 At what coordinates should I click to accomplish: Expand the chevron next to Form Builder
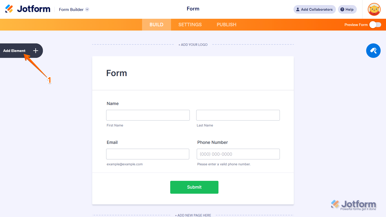[87, 9]
